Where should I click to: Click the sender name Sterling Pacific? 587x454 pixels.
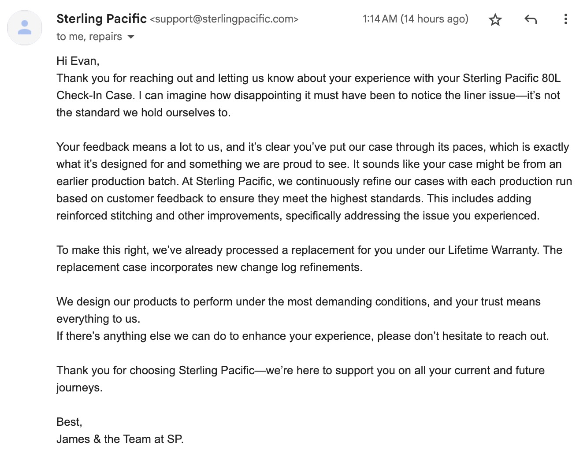click(101, 19)
